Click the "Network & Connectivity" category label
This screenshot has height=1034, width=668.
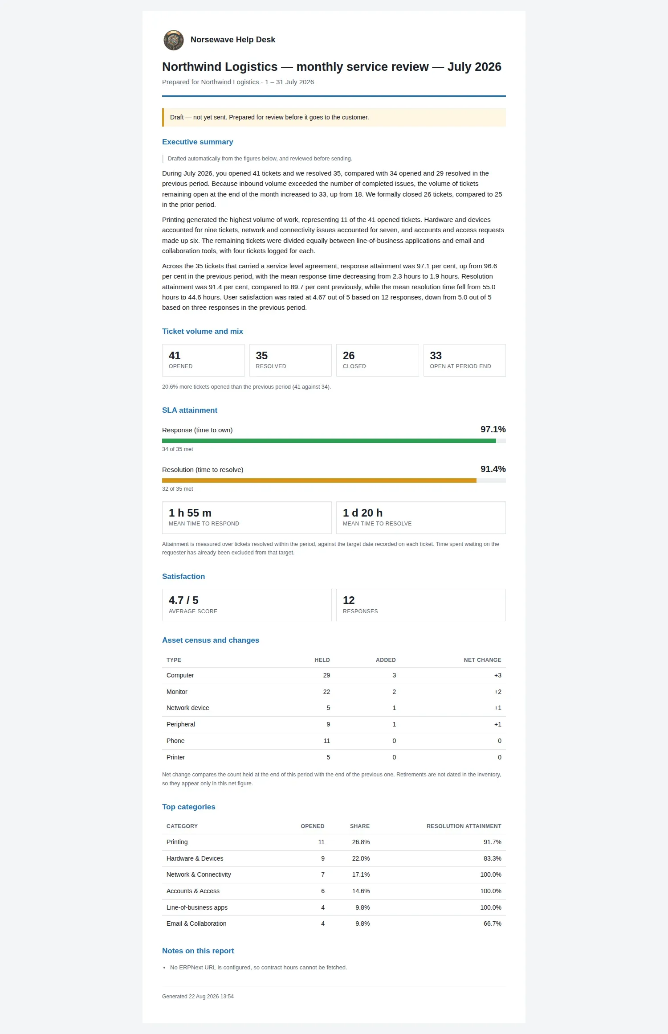[x=199, y=874]
